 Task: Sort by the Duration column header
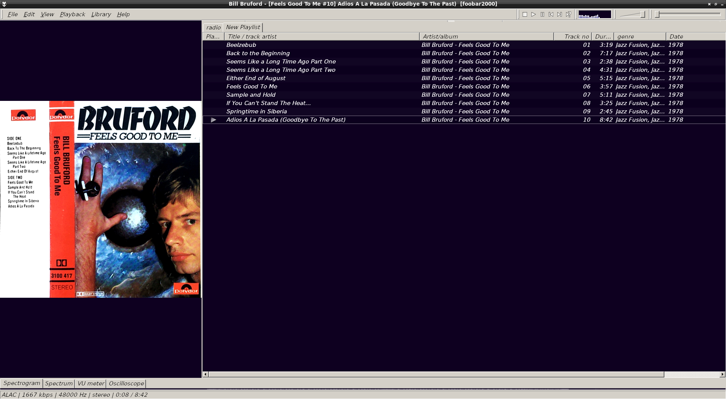[x=603, y=37]
